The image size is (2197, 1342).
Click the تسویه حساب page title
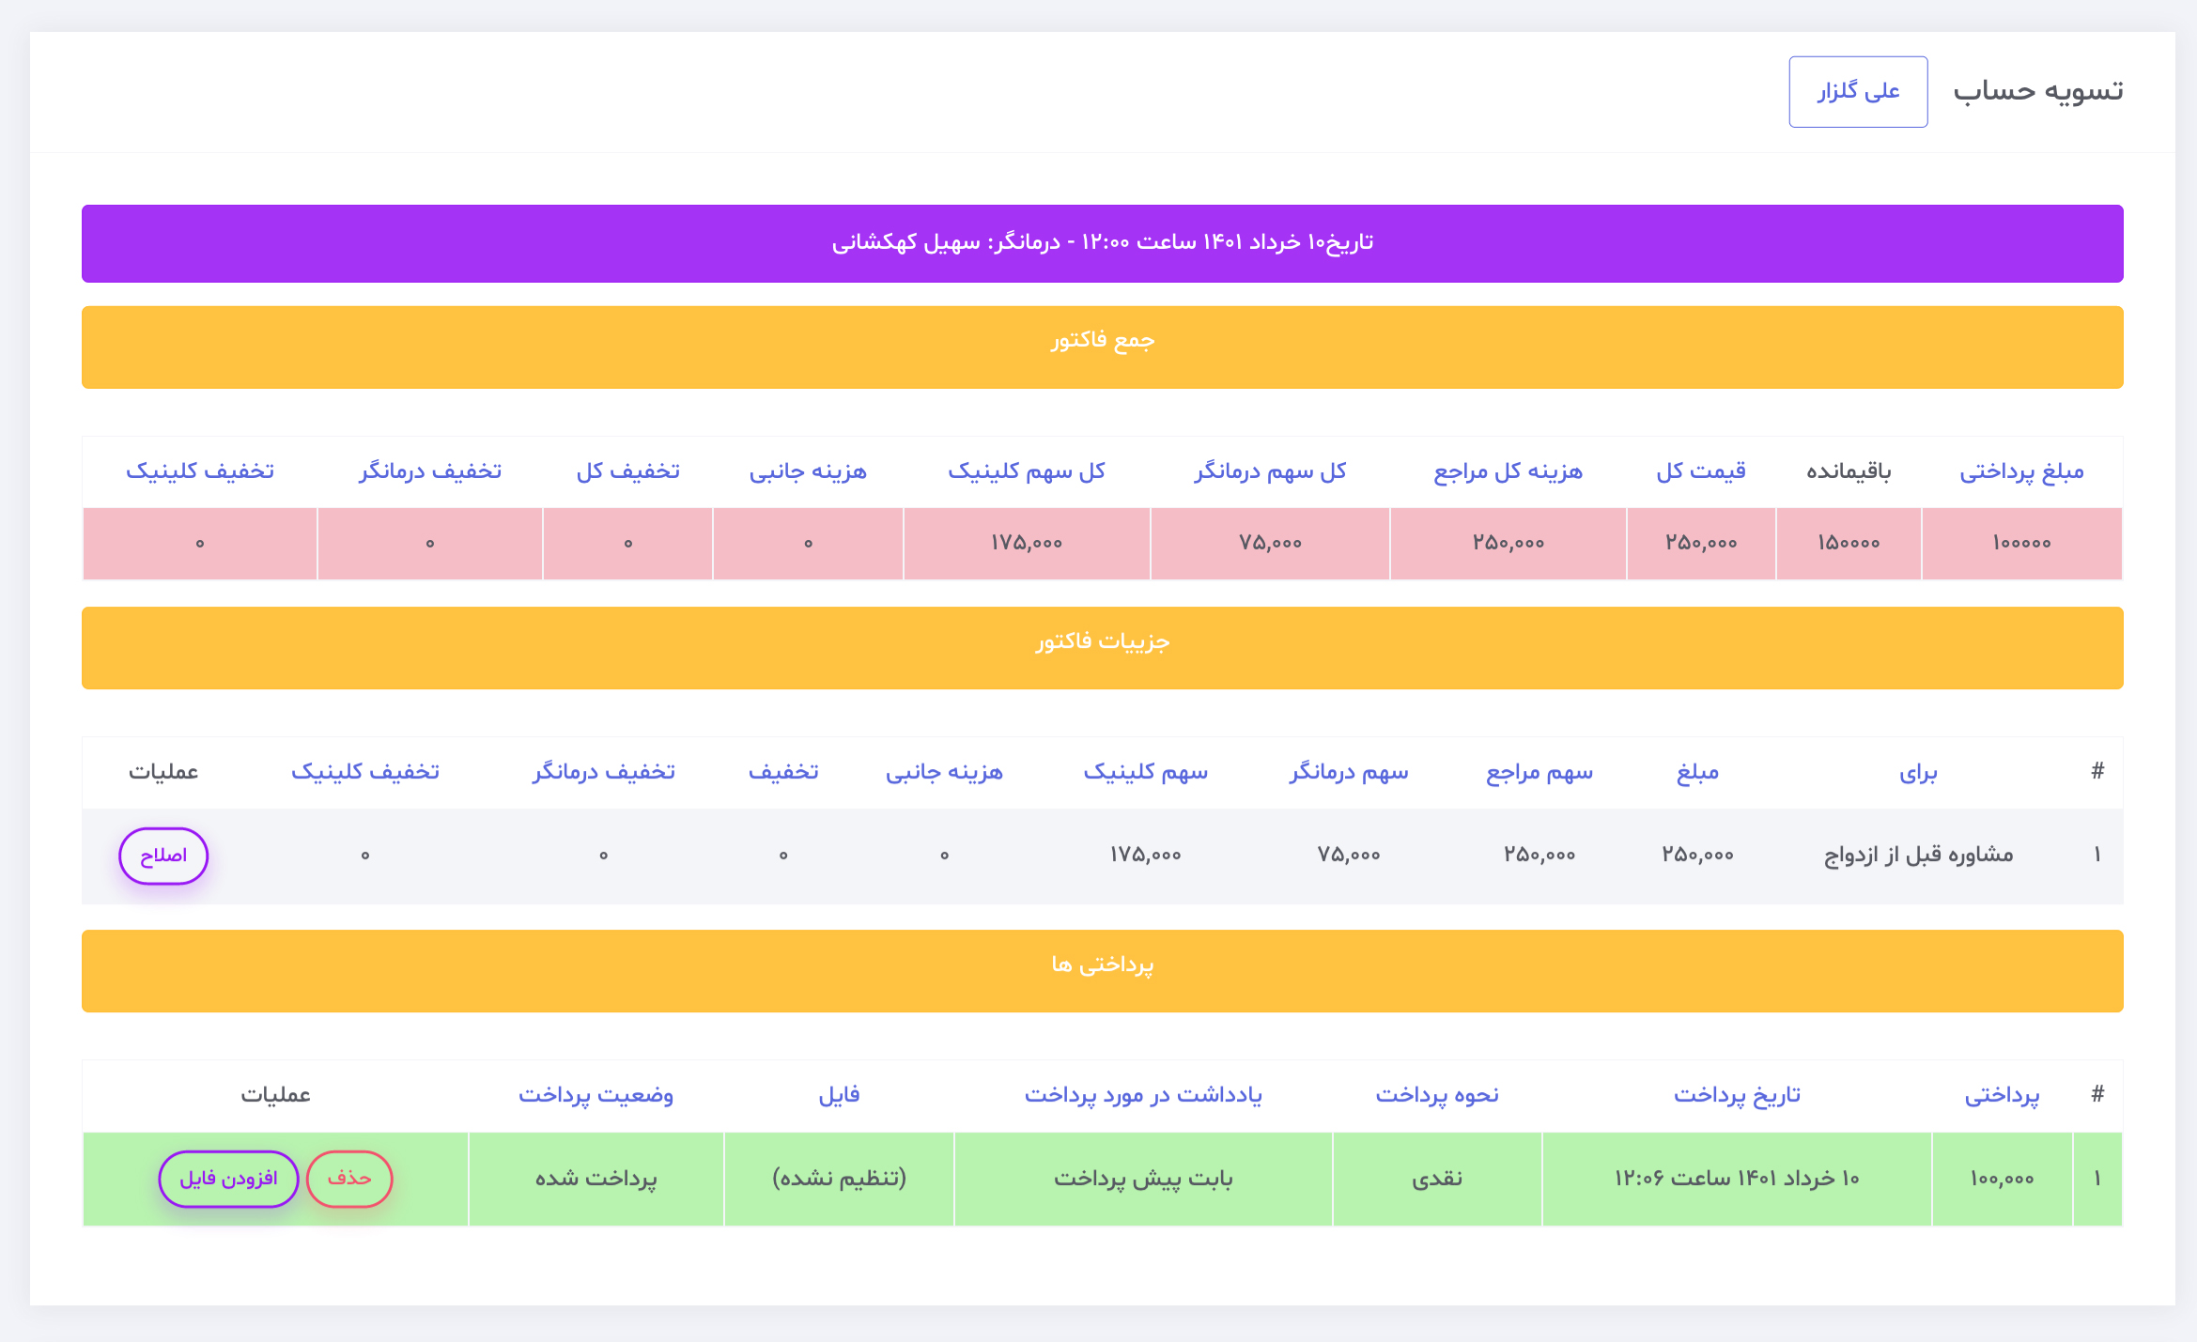(2038, 91)
